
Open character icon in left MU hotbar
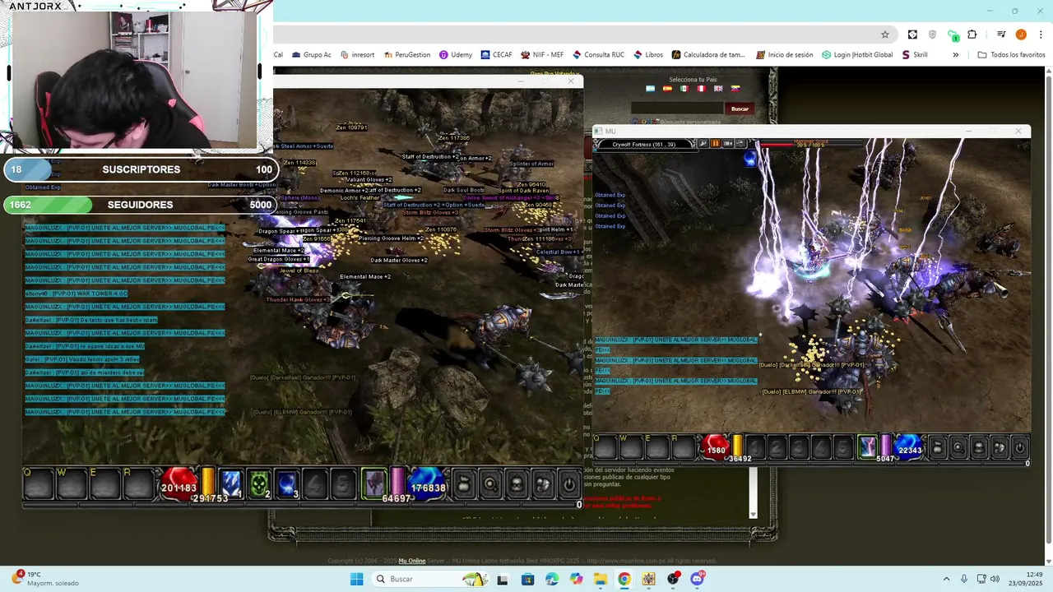tap(517, 484)
